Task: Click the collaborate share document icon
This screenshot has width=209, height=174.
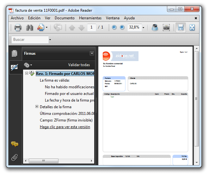Action: [x=41, y=28]
